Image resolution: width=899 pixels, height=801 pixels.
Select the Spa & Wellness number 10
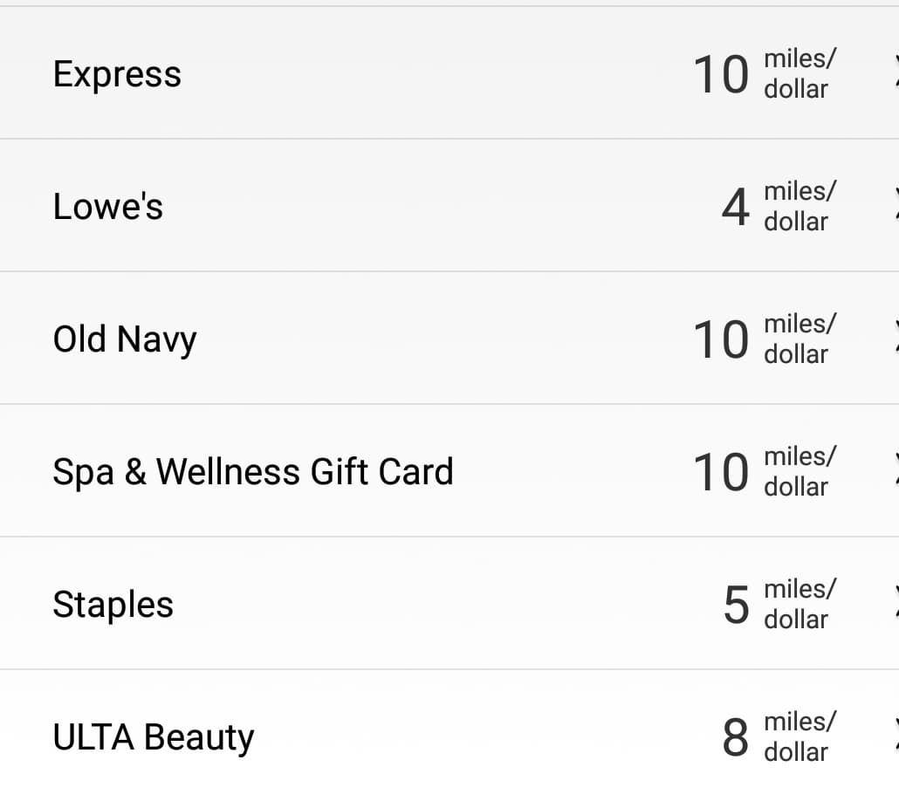click(721, 473)
